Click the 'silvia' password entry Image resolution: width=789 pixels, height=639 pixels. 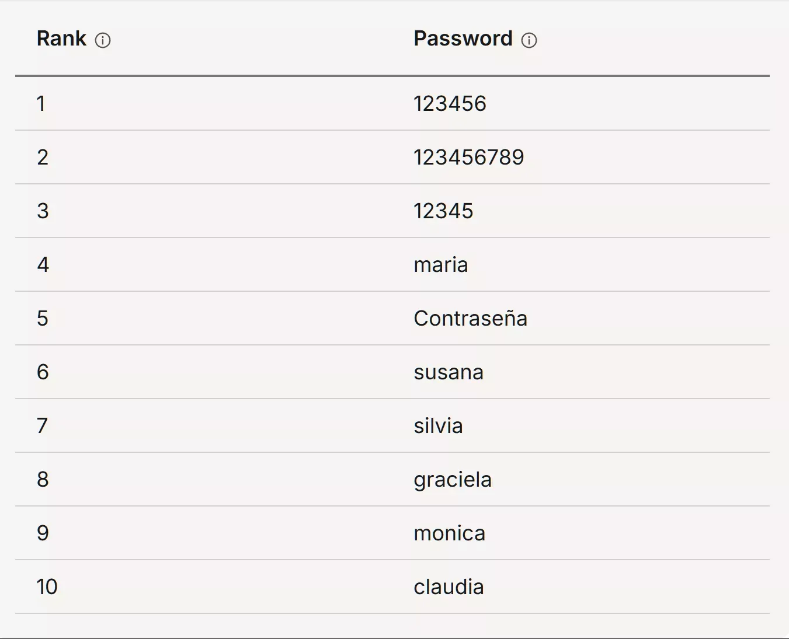pyautogui.click(x=438, y=426)
